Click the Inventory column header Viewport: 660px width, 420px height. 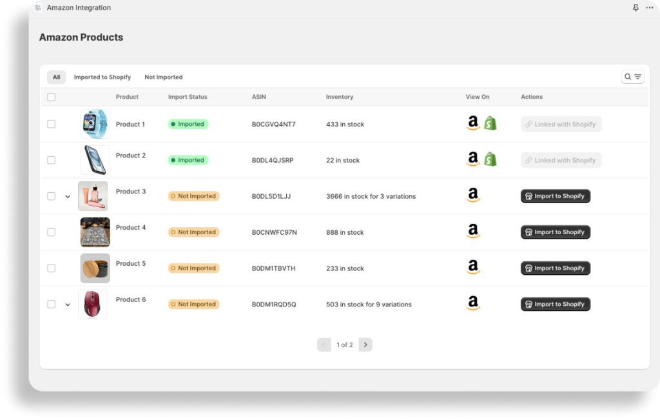pos(340,97)
